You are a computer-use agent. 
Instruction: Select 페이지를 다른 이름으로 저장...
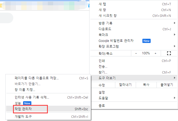point(36,78)
